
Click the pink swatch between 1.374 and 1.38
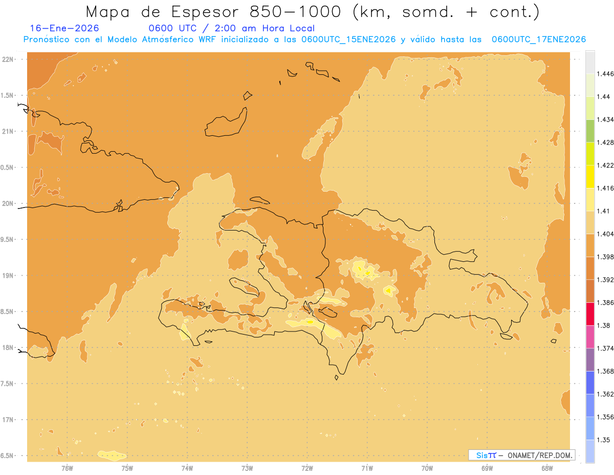click(590, 337)
